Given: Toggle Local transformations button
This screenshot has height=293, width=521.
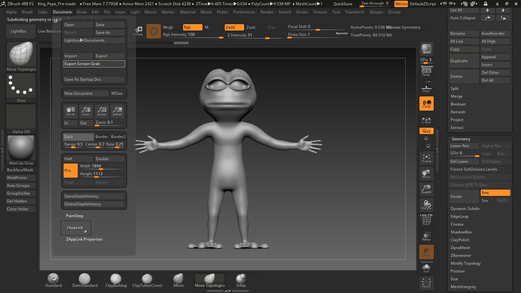Looking at the screenshot, I should click(x=426, y=104).
